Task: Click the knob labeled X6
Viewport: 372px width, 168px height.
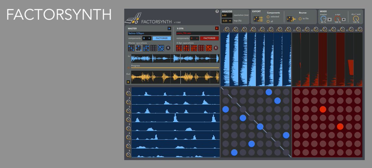Action: (x=343, y=29)
